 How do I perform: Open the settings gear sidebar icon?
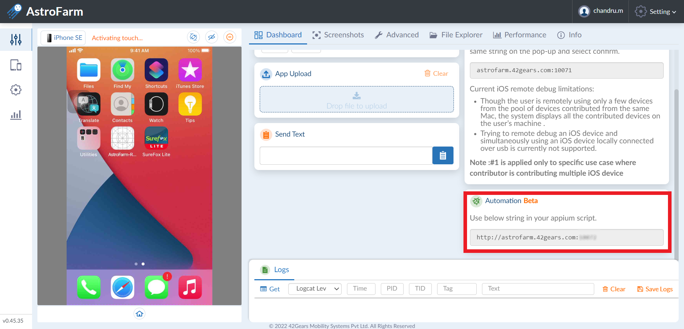[x=16, y=90]
